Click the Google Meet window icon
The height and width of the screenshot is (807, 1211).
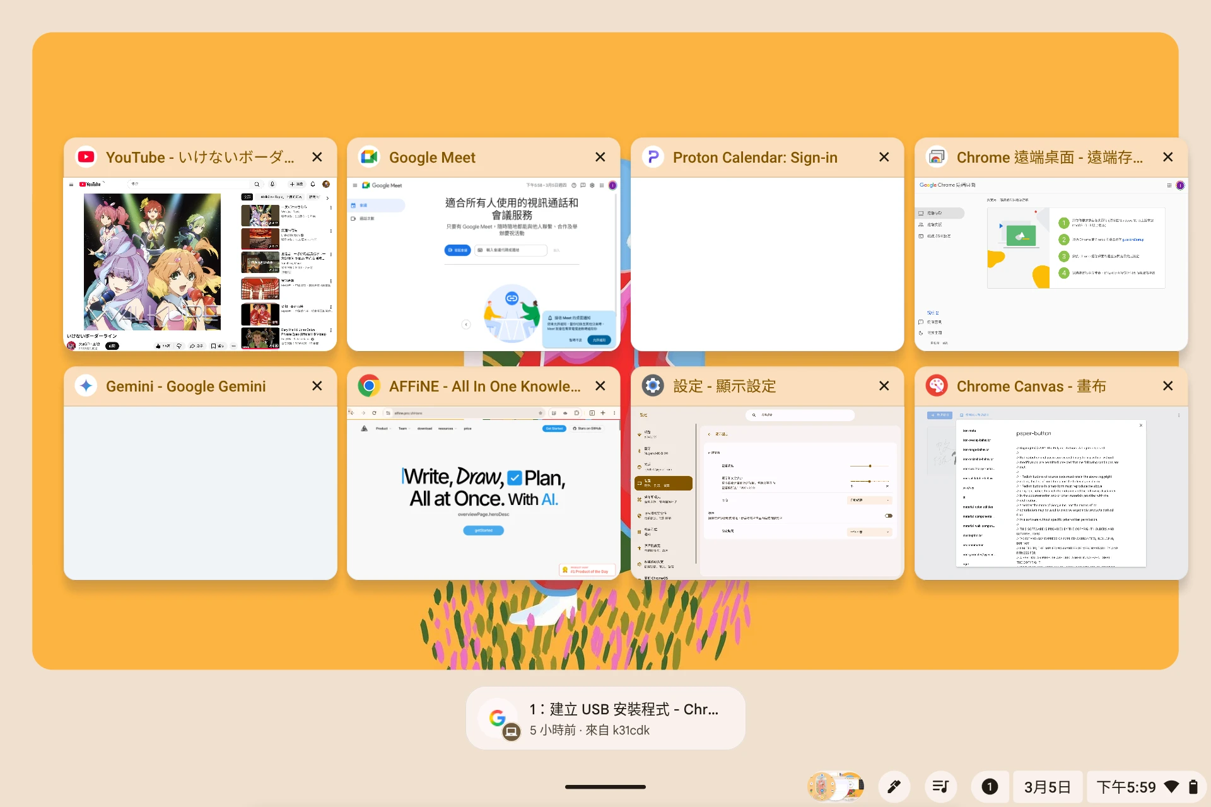369,157
